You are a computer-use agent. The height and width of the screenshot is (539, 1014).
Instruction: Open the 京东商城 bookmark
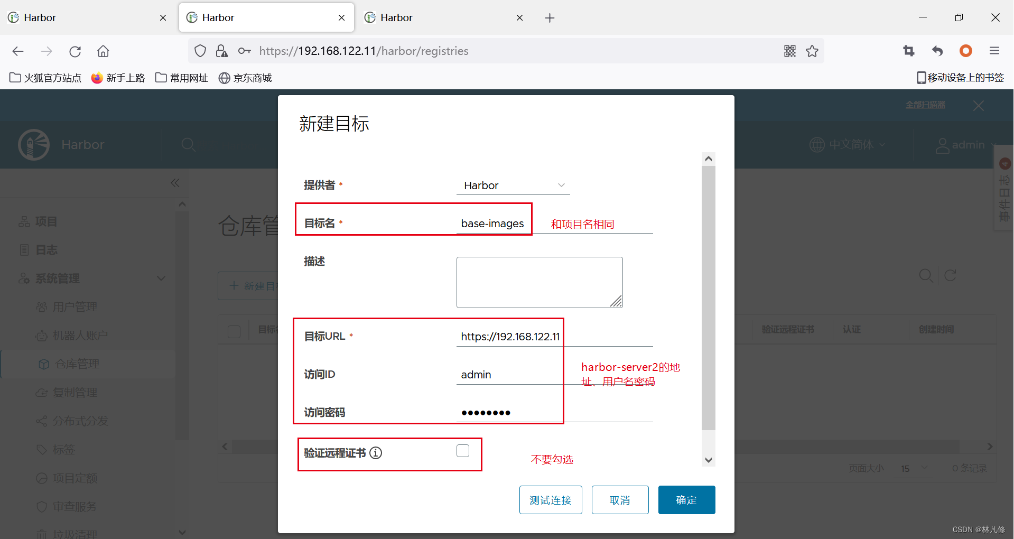[245, 78]
